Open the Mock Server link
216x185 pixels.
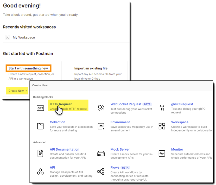pyautogui.click(x=120, y=149)
